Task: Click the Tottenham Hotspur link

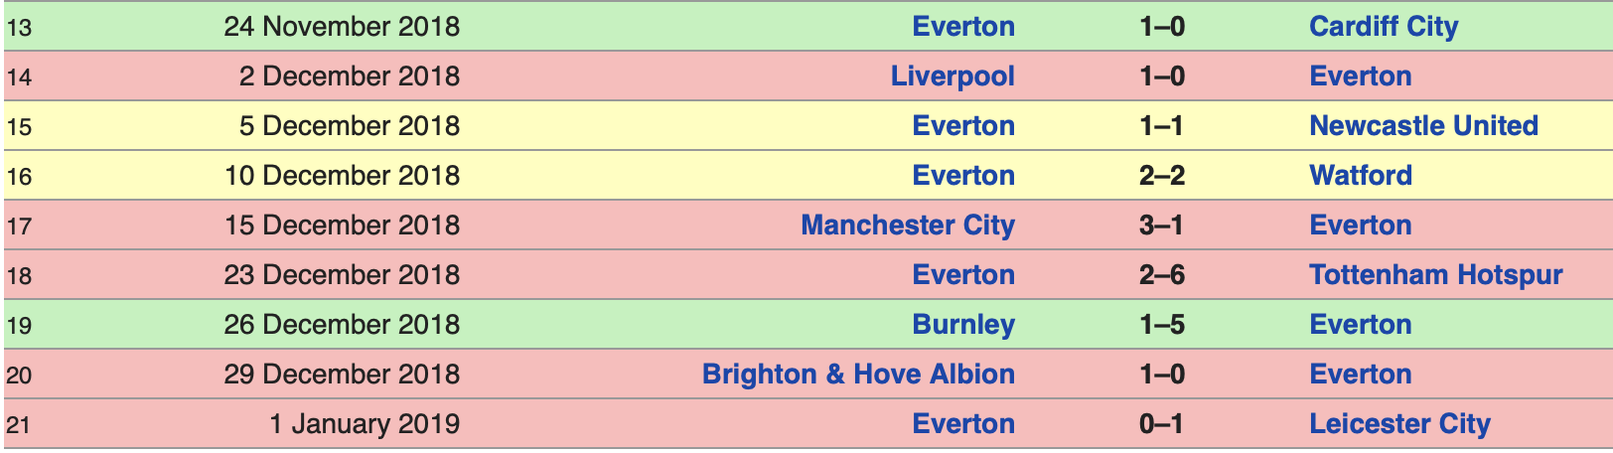Action: (x=1436, y=275)
